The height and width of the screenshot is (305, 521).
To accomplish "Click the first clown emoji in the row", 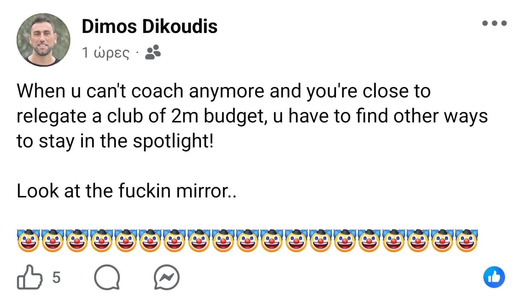I will 28,240.
